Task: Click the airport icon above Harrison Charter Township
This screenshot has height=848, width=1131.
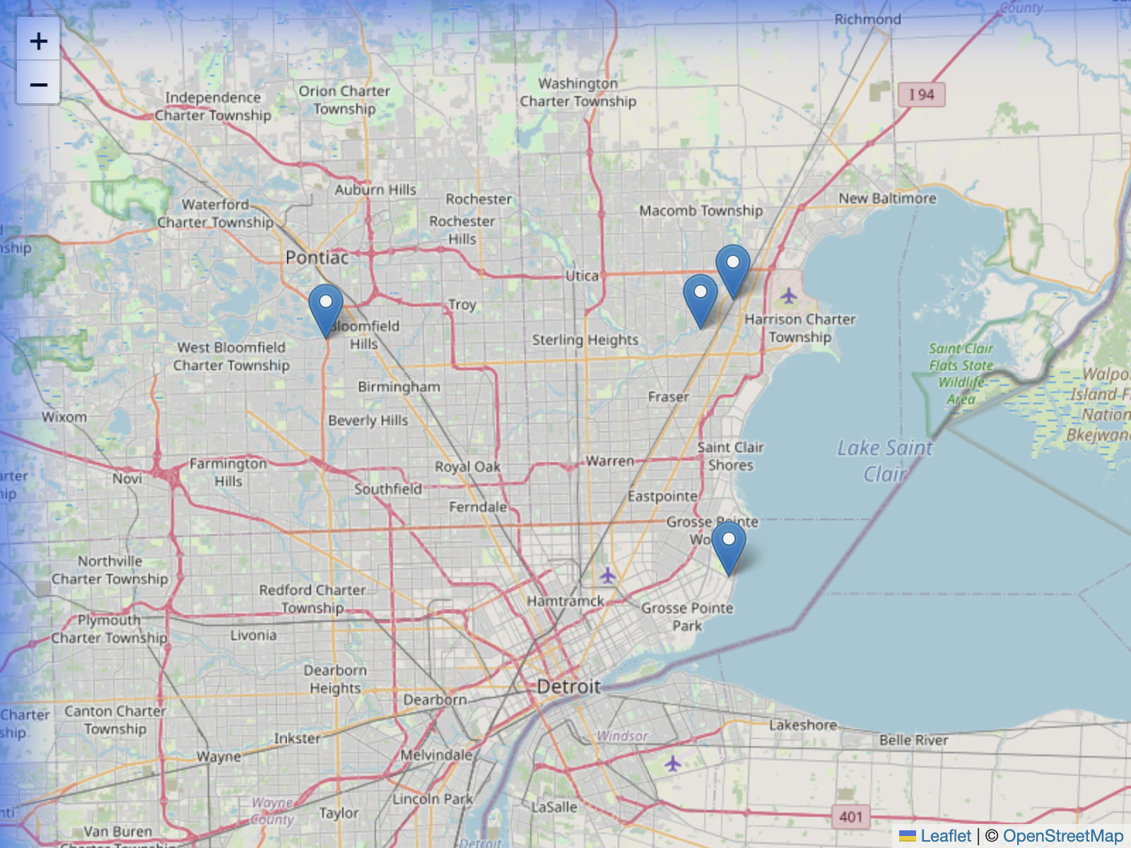Action: (789, 295)
